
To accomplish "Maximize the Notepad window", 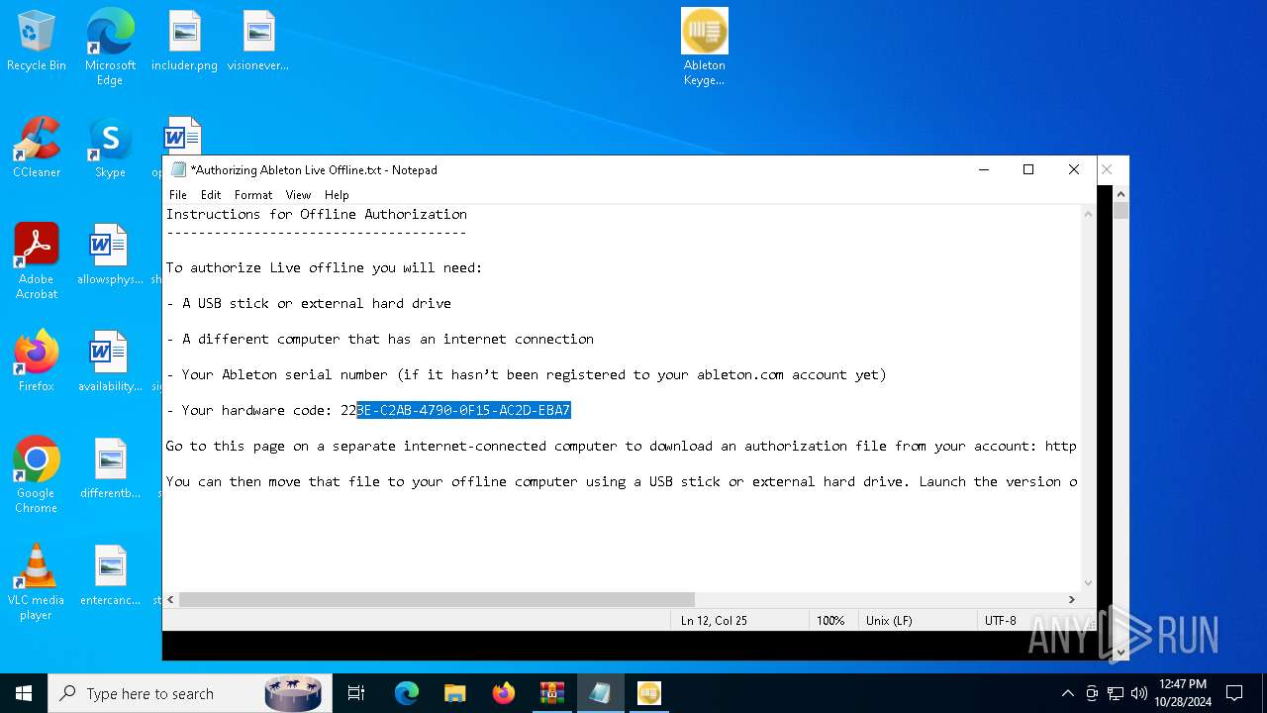I will [1028, 169].
